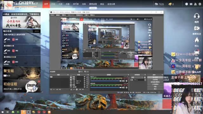Open the 精灵 headset assistant icon

pos(197,16)
